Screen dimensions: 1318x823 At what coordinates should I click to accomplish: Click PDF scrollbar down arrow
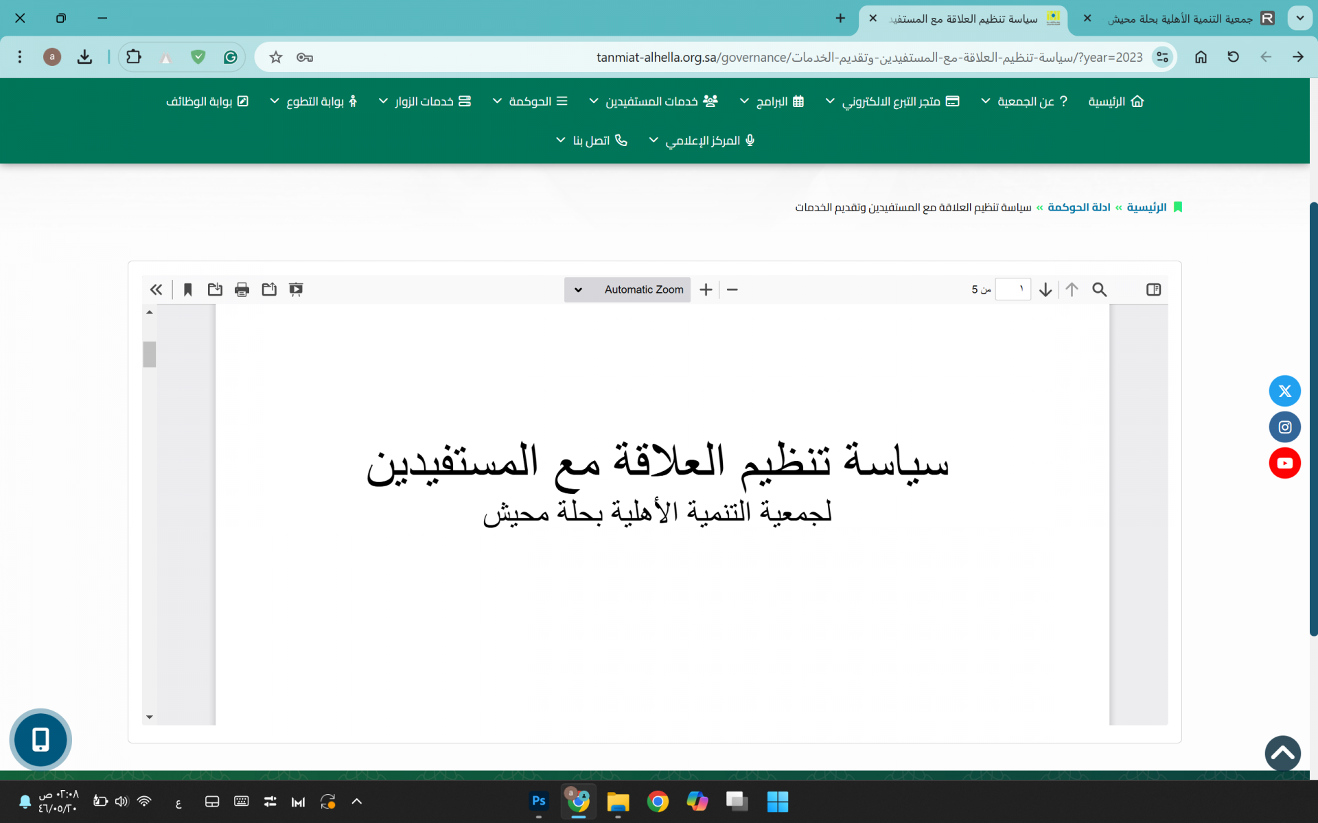(149, 717)
